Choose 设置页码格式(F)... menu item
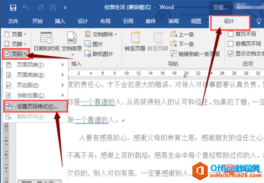Viewport: 264px width, 183px height. tap(36, 107)
